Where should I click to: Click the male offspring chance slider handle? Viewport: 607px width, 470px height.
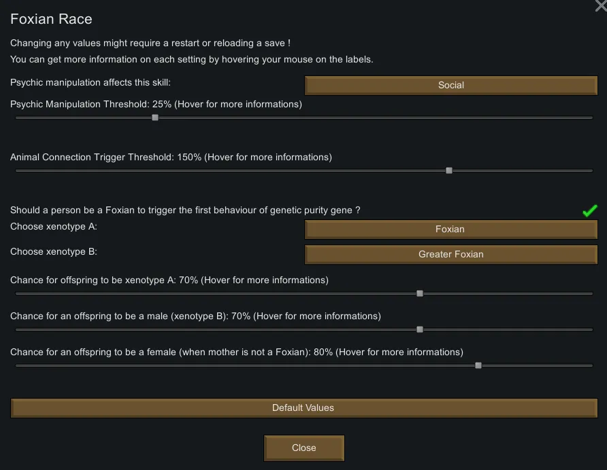tap(420, 329)
